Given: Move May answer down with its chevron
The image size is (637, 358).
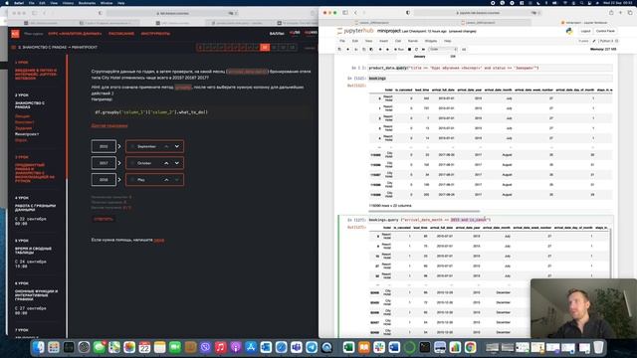Looking at the screenshot, I should tap(177, 180).
